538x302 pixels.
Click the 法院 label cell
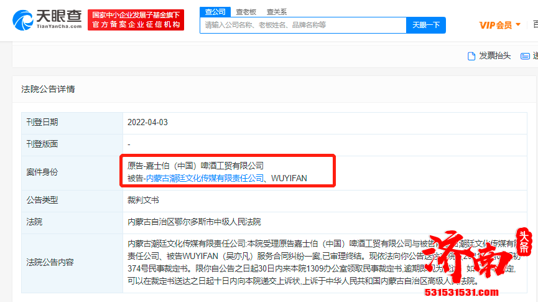tap(72, 223)
